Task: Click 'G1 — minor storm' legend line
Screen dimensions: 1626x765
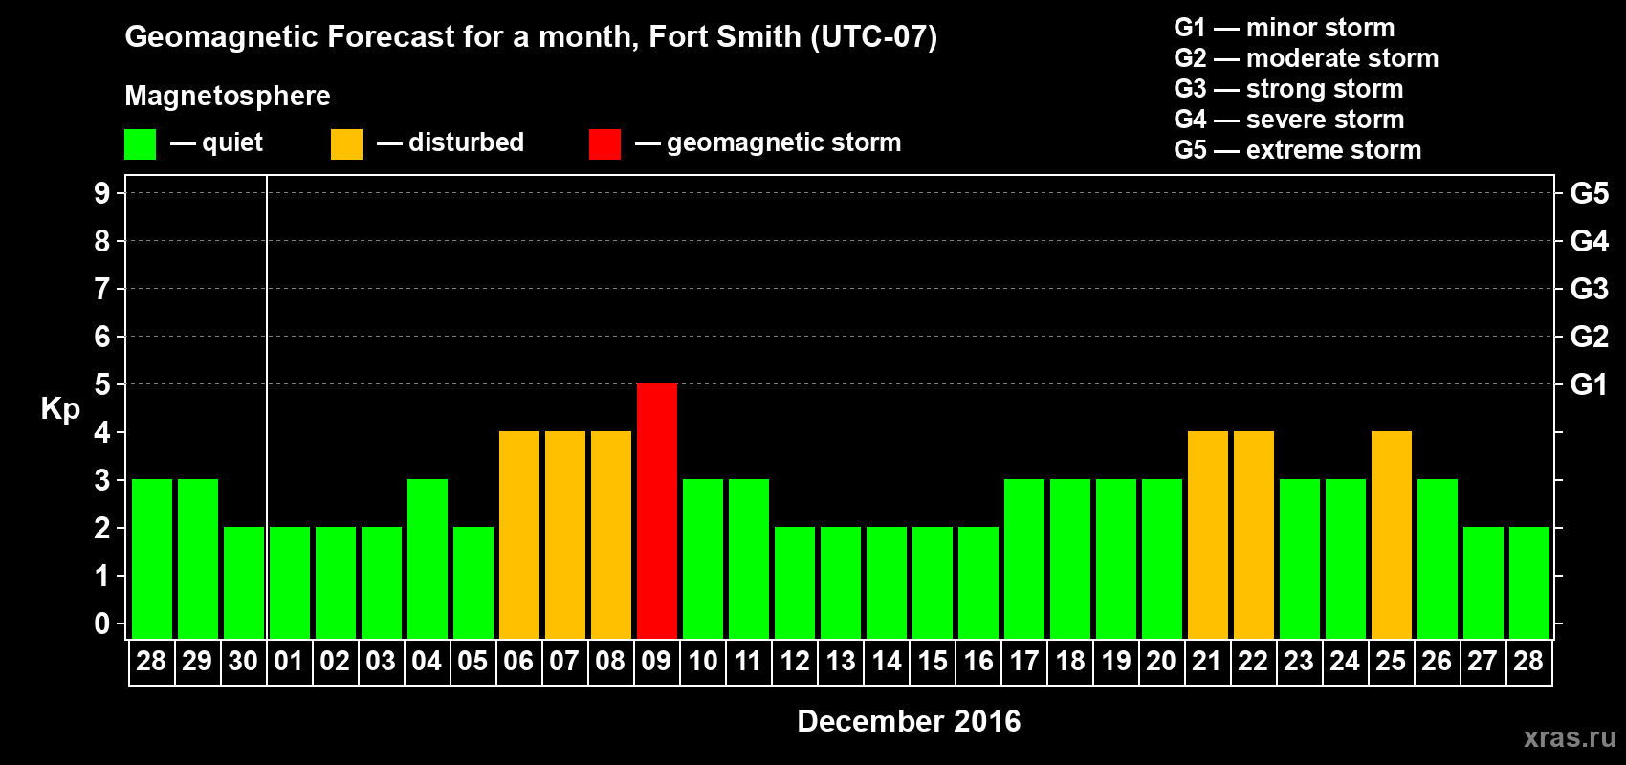Action: [1285, 28]
